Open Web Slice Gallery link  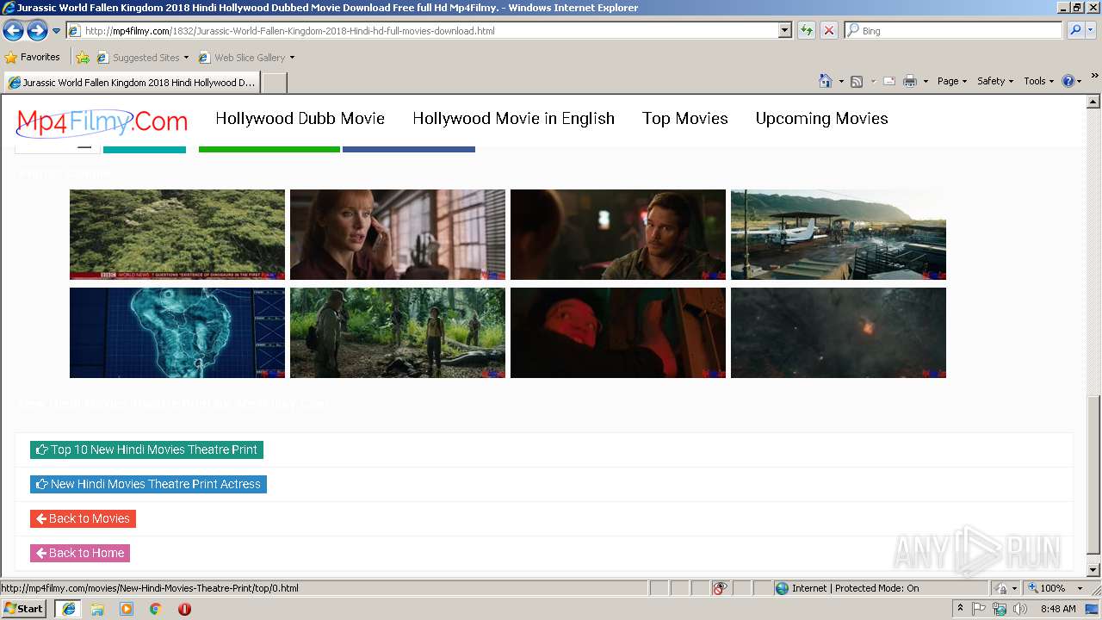(x=247, y=58)
